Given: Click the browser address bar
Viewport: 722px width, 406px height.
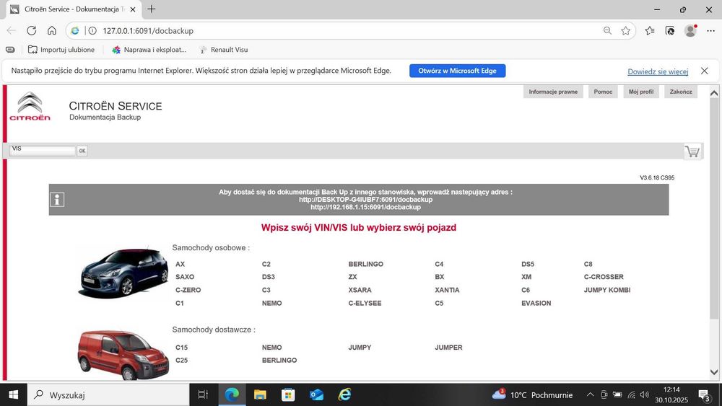Looking at the screenshot, I should [350, 31].
